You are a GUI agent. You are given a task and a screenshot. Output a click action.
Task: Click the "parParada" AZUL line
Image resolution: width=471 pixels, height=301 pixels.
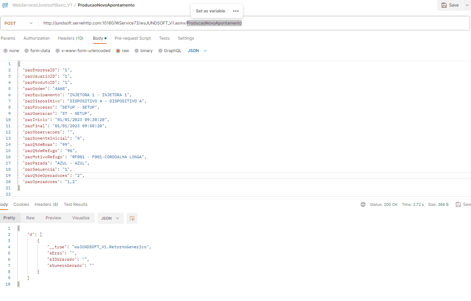[56, 163]
